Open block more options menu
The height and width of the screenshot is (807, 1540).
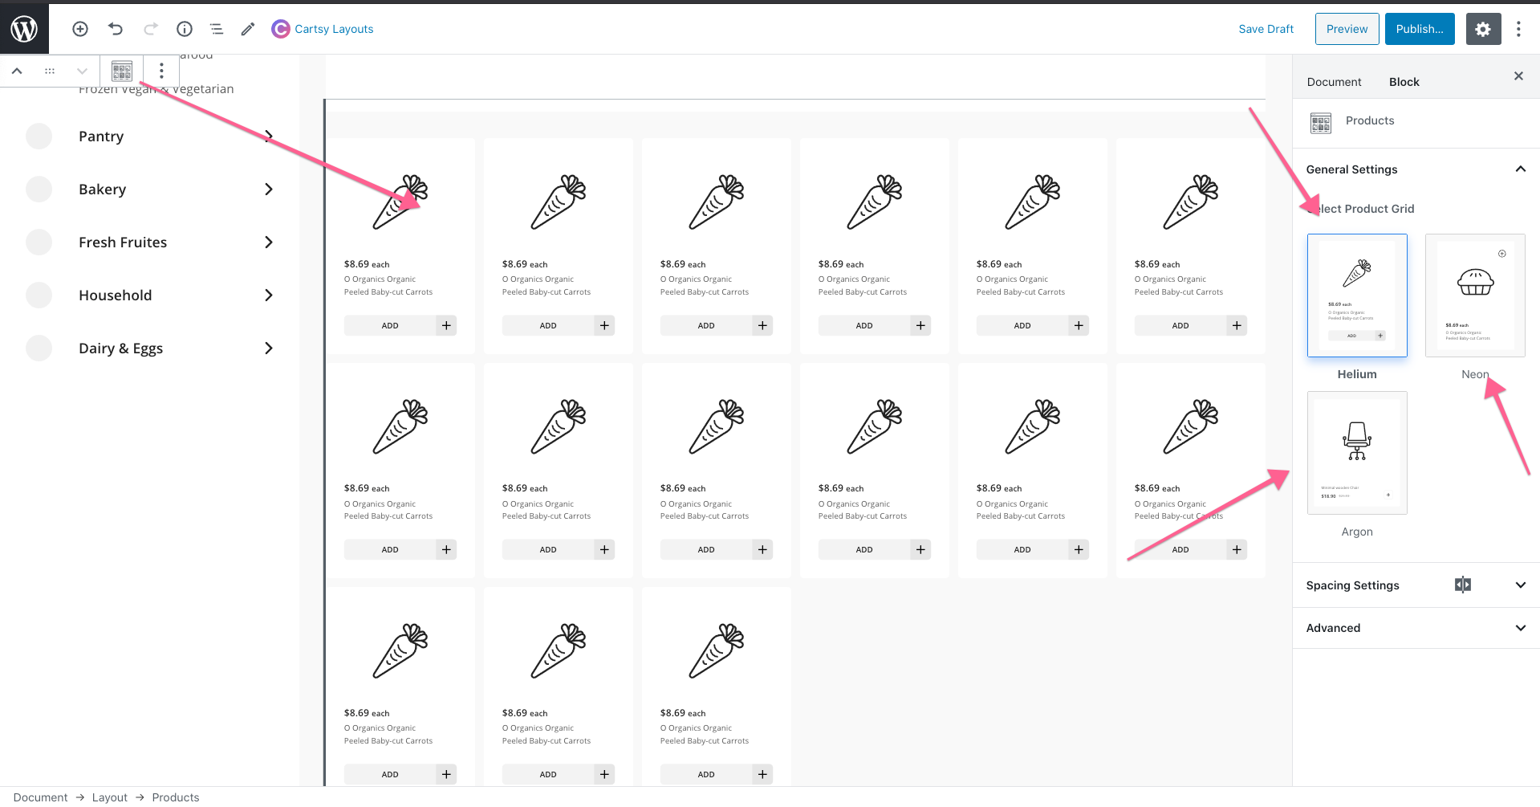[161, 71]
